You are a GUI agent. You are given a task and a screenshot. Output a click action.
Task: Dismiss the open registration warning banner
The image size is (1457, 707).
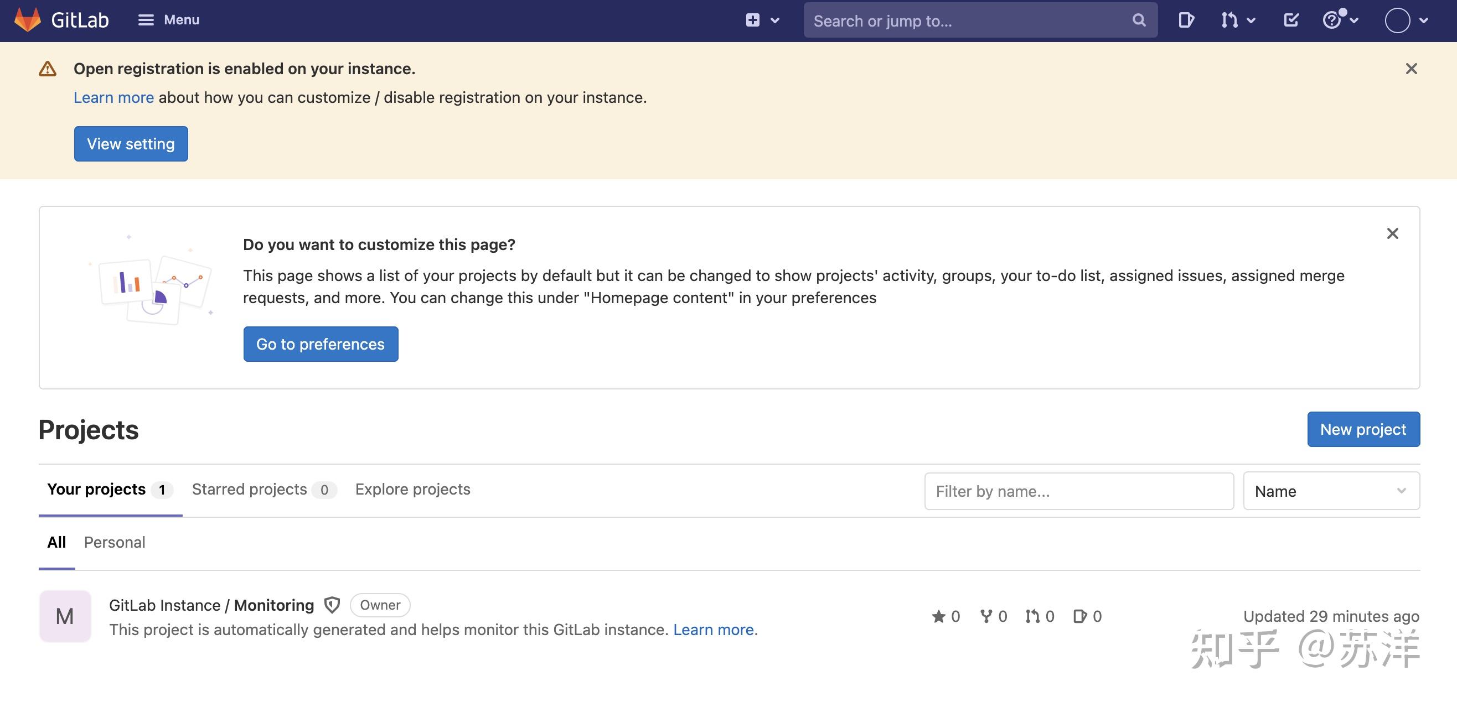tap(1411, 69)
